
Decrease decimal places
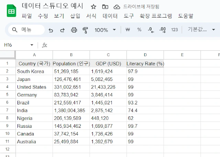coord(151,30)
